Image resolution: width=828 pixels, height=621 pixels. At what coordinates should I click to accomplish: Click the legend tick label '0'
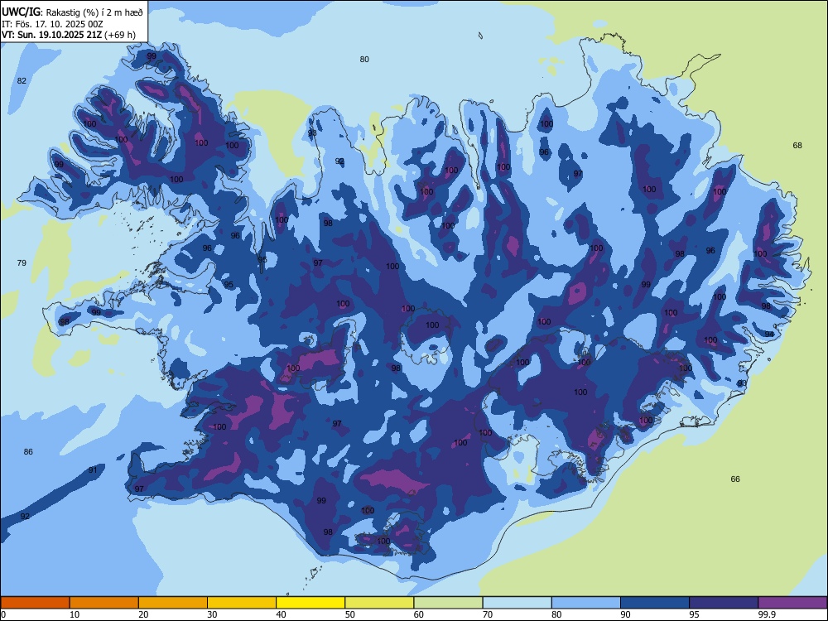[2, 614]
